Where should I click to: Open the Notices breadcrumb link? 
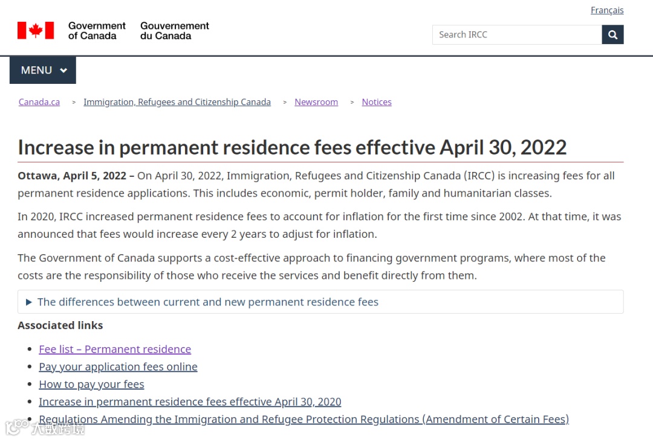point(377,102)
